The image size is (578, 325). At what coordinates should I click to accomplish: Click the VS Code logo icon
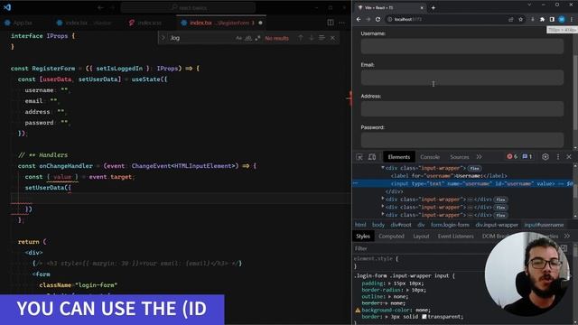tap(7, 7)
